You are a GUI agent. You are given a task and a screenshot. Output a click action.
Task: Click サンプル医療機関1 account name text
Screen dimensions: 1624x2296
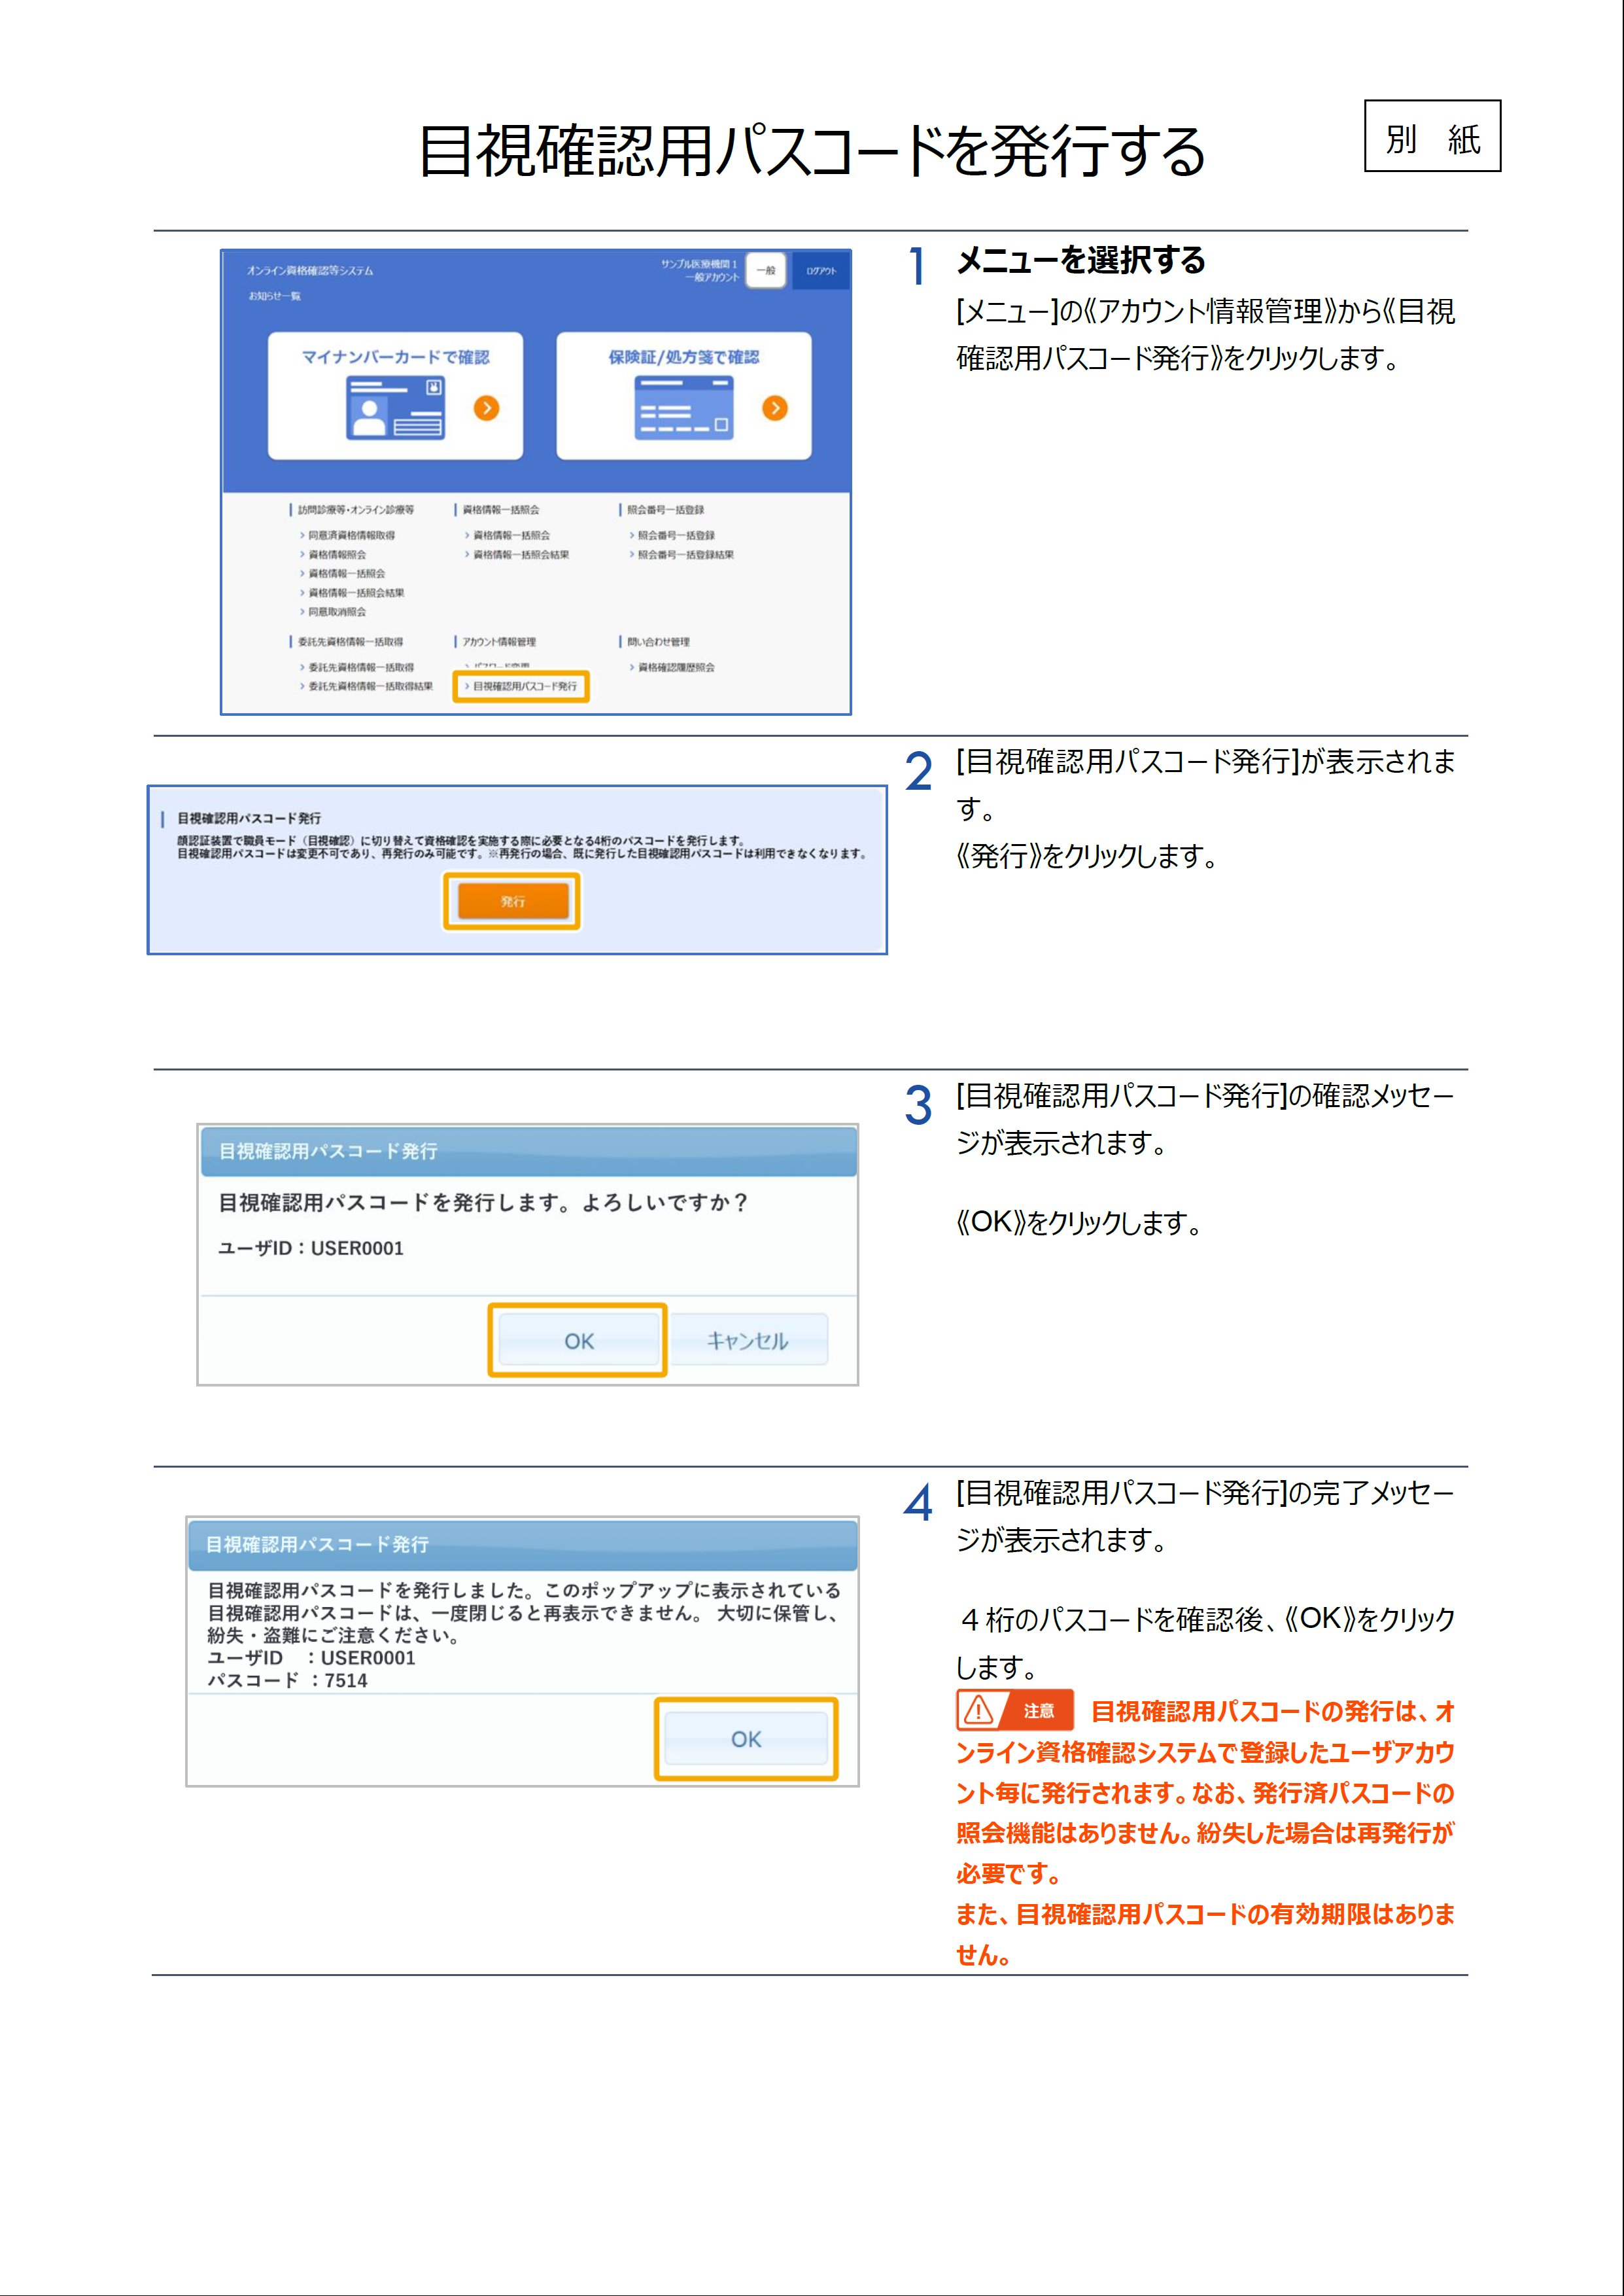(x=698, y=264)
